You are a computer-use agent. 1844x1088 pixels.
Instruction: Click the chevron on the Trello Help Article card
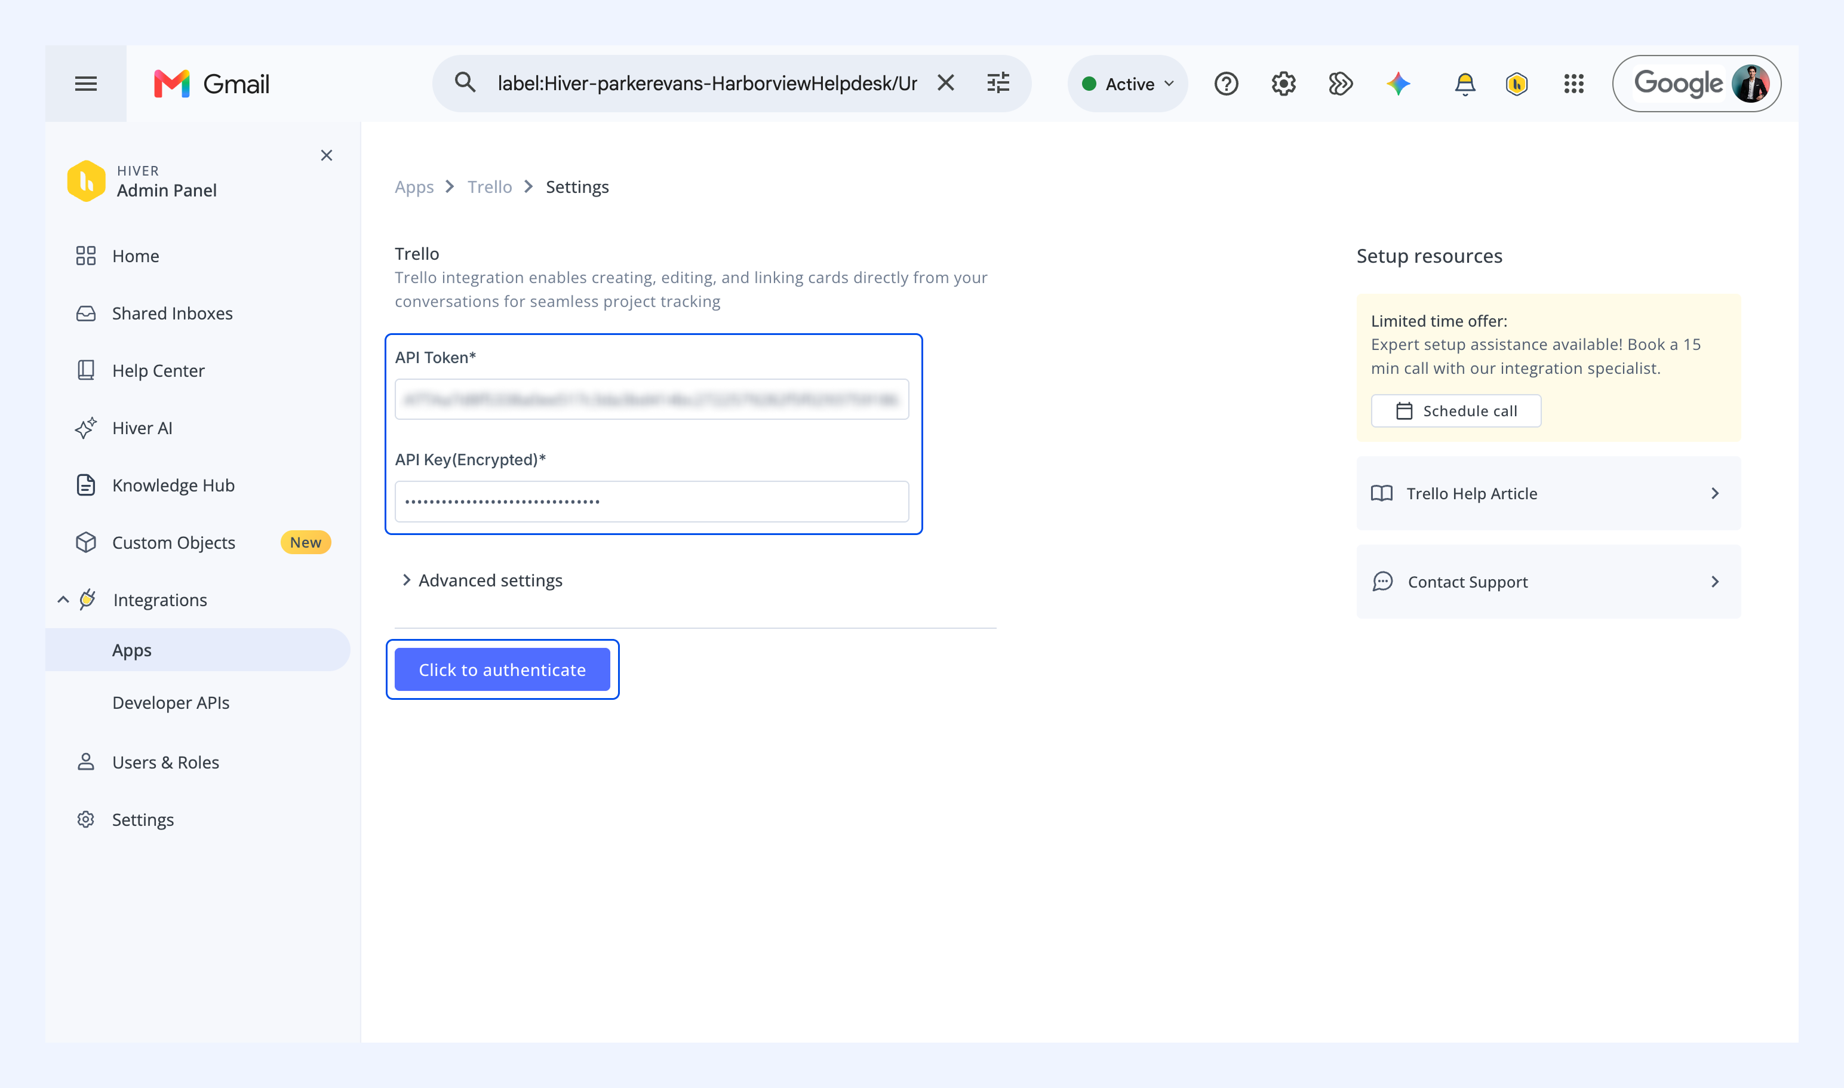tap(1715, 493)
